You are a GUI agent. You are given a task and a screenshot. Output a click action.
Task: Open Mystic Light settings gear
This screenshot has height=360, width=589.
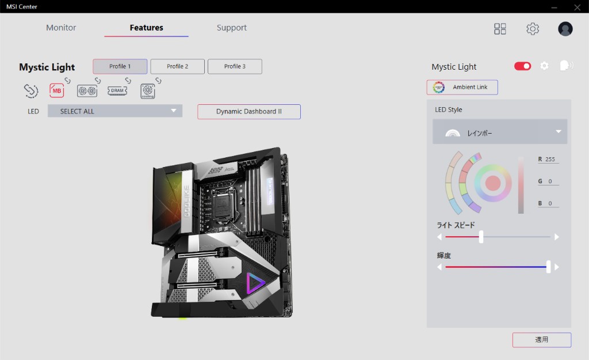pyautogui.click(x=544, y=66)
